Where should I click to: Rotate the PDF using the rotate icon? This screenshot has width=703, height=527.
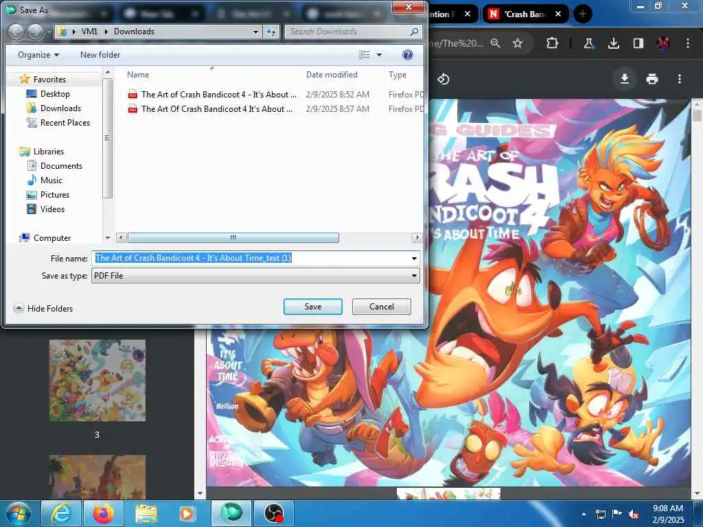click(x=443, y=80)
